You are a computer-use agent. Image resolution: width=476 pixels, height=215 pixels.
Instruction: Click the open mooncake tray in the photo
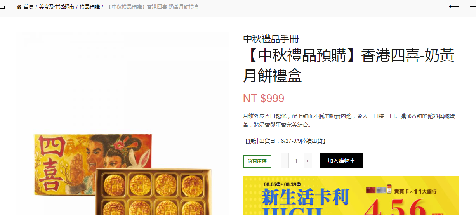(x=154, y=191)
